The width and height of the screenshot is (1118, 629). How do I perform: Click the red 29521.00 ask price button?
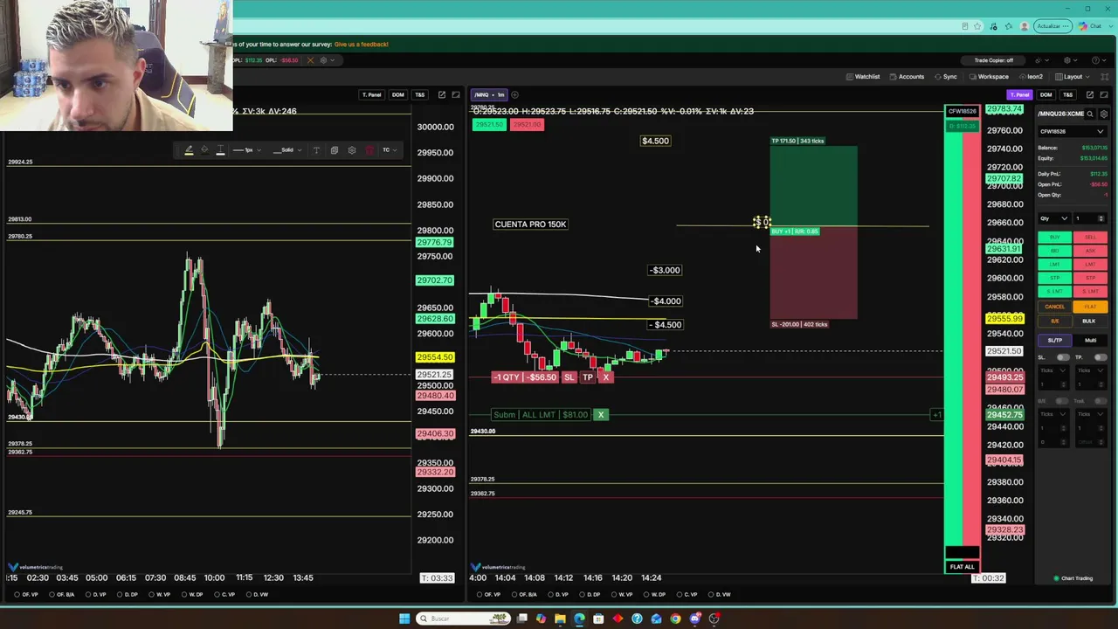(527, 125)
